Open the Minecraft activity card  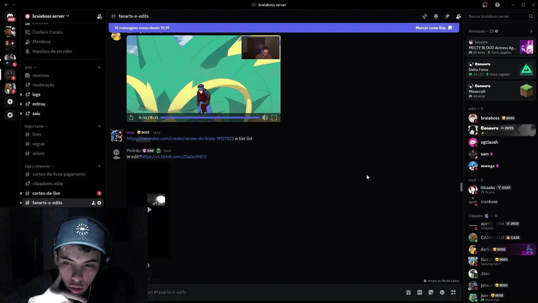coord(501,91)
